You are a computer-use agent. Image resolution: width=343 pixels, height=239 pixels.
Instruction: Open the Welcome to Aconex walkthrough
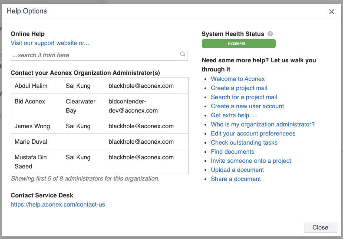[237, 79]
